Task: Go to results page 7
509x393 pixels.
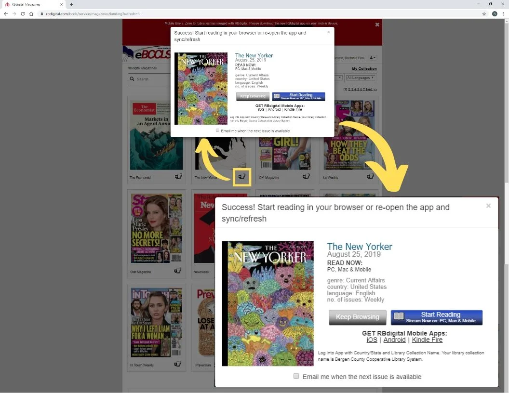Action: 364,89
